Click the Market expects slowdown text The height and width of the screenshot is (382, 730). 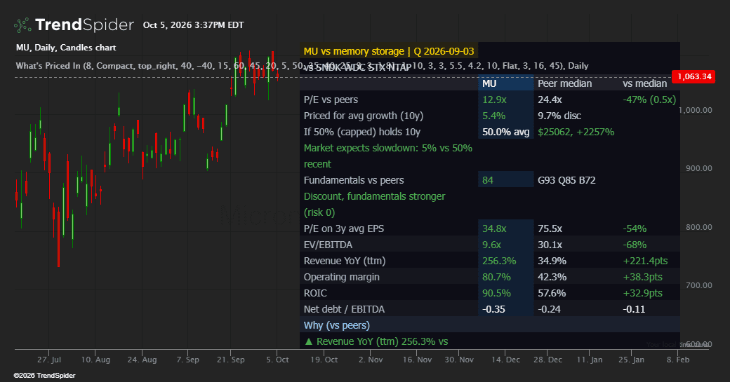coord(387,156)
